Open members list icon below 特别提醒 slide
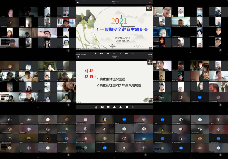This screenshot has width=228, height=159. tap(120, 107)
